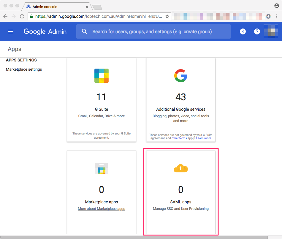The image size is (282, 239).
Task: Click the horizontal scrollbar at bottom
Action: click(x=134, y=237)
